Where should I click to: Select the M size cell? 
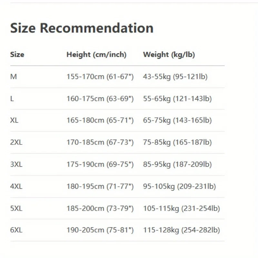tap(13, 77)
